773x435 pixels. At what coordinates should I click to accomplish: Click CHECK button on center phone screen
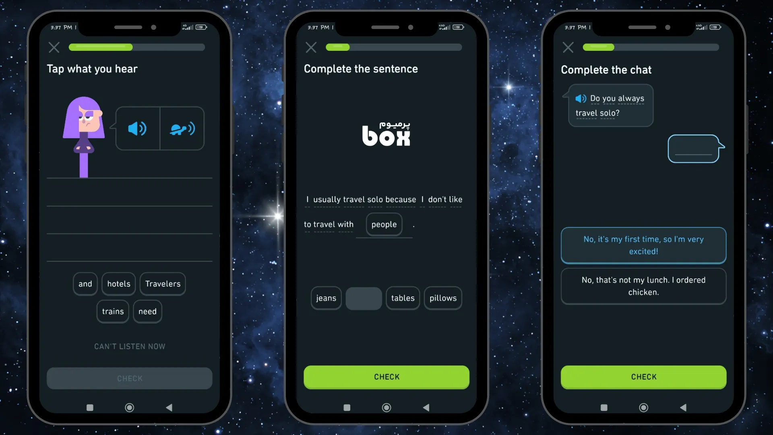pos(386,377)
